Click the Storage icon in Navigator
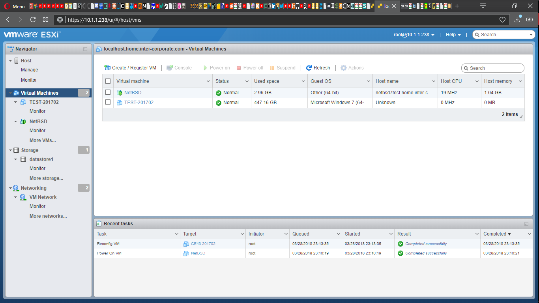The image size is (539, 303). [16, 150]
